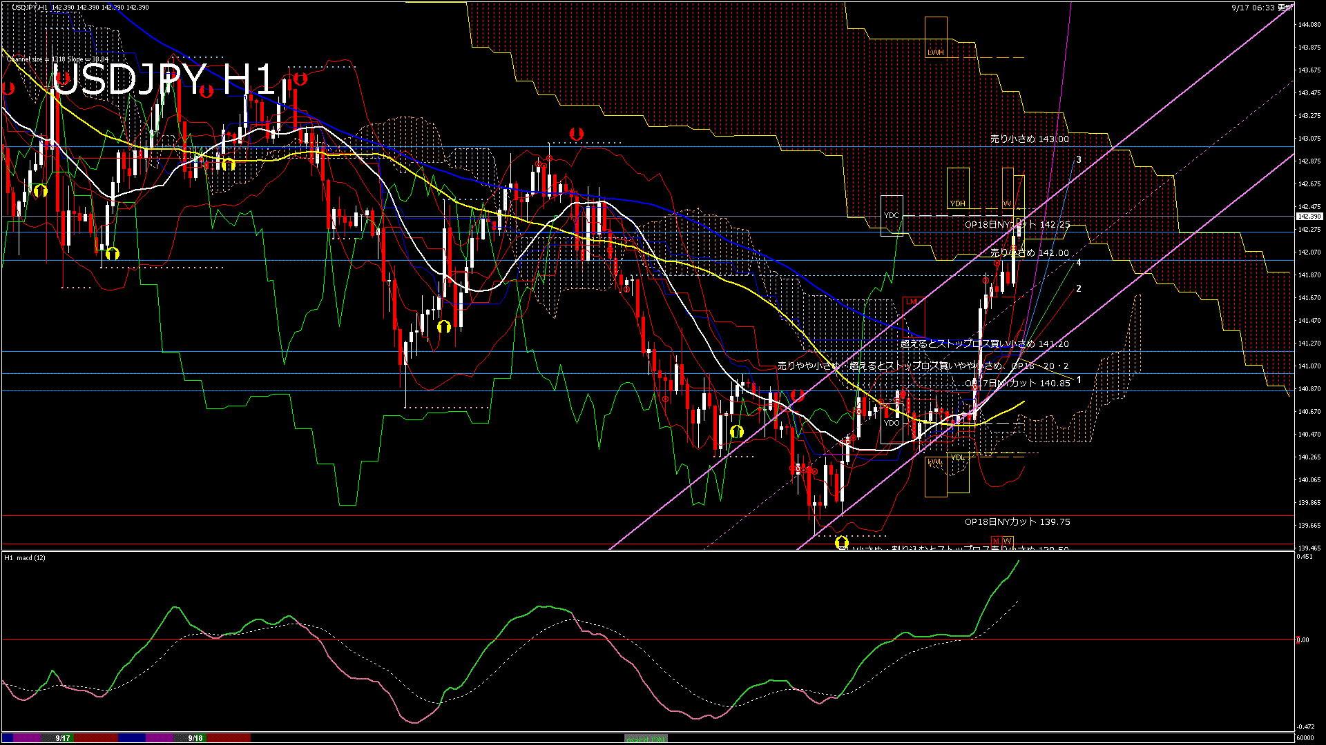The width and height of the screenshot is (1326, 745).
Task: Click the OP18日NYカット 139.75 label
Action: pos(1017,522)
